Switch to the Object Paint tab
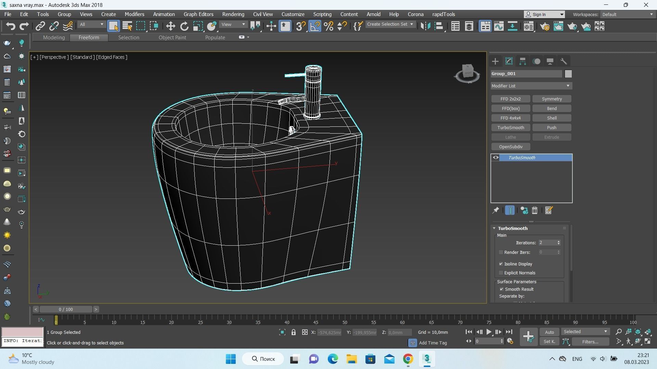657x369 pixels. pos(172,38)
